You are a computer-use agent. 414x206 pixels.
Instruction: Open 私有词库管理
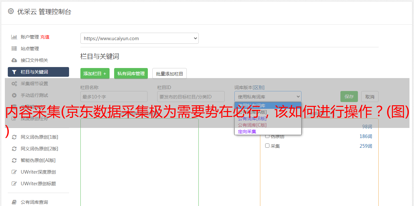pyautogui.click(x=131, y=74)
